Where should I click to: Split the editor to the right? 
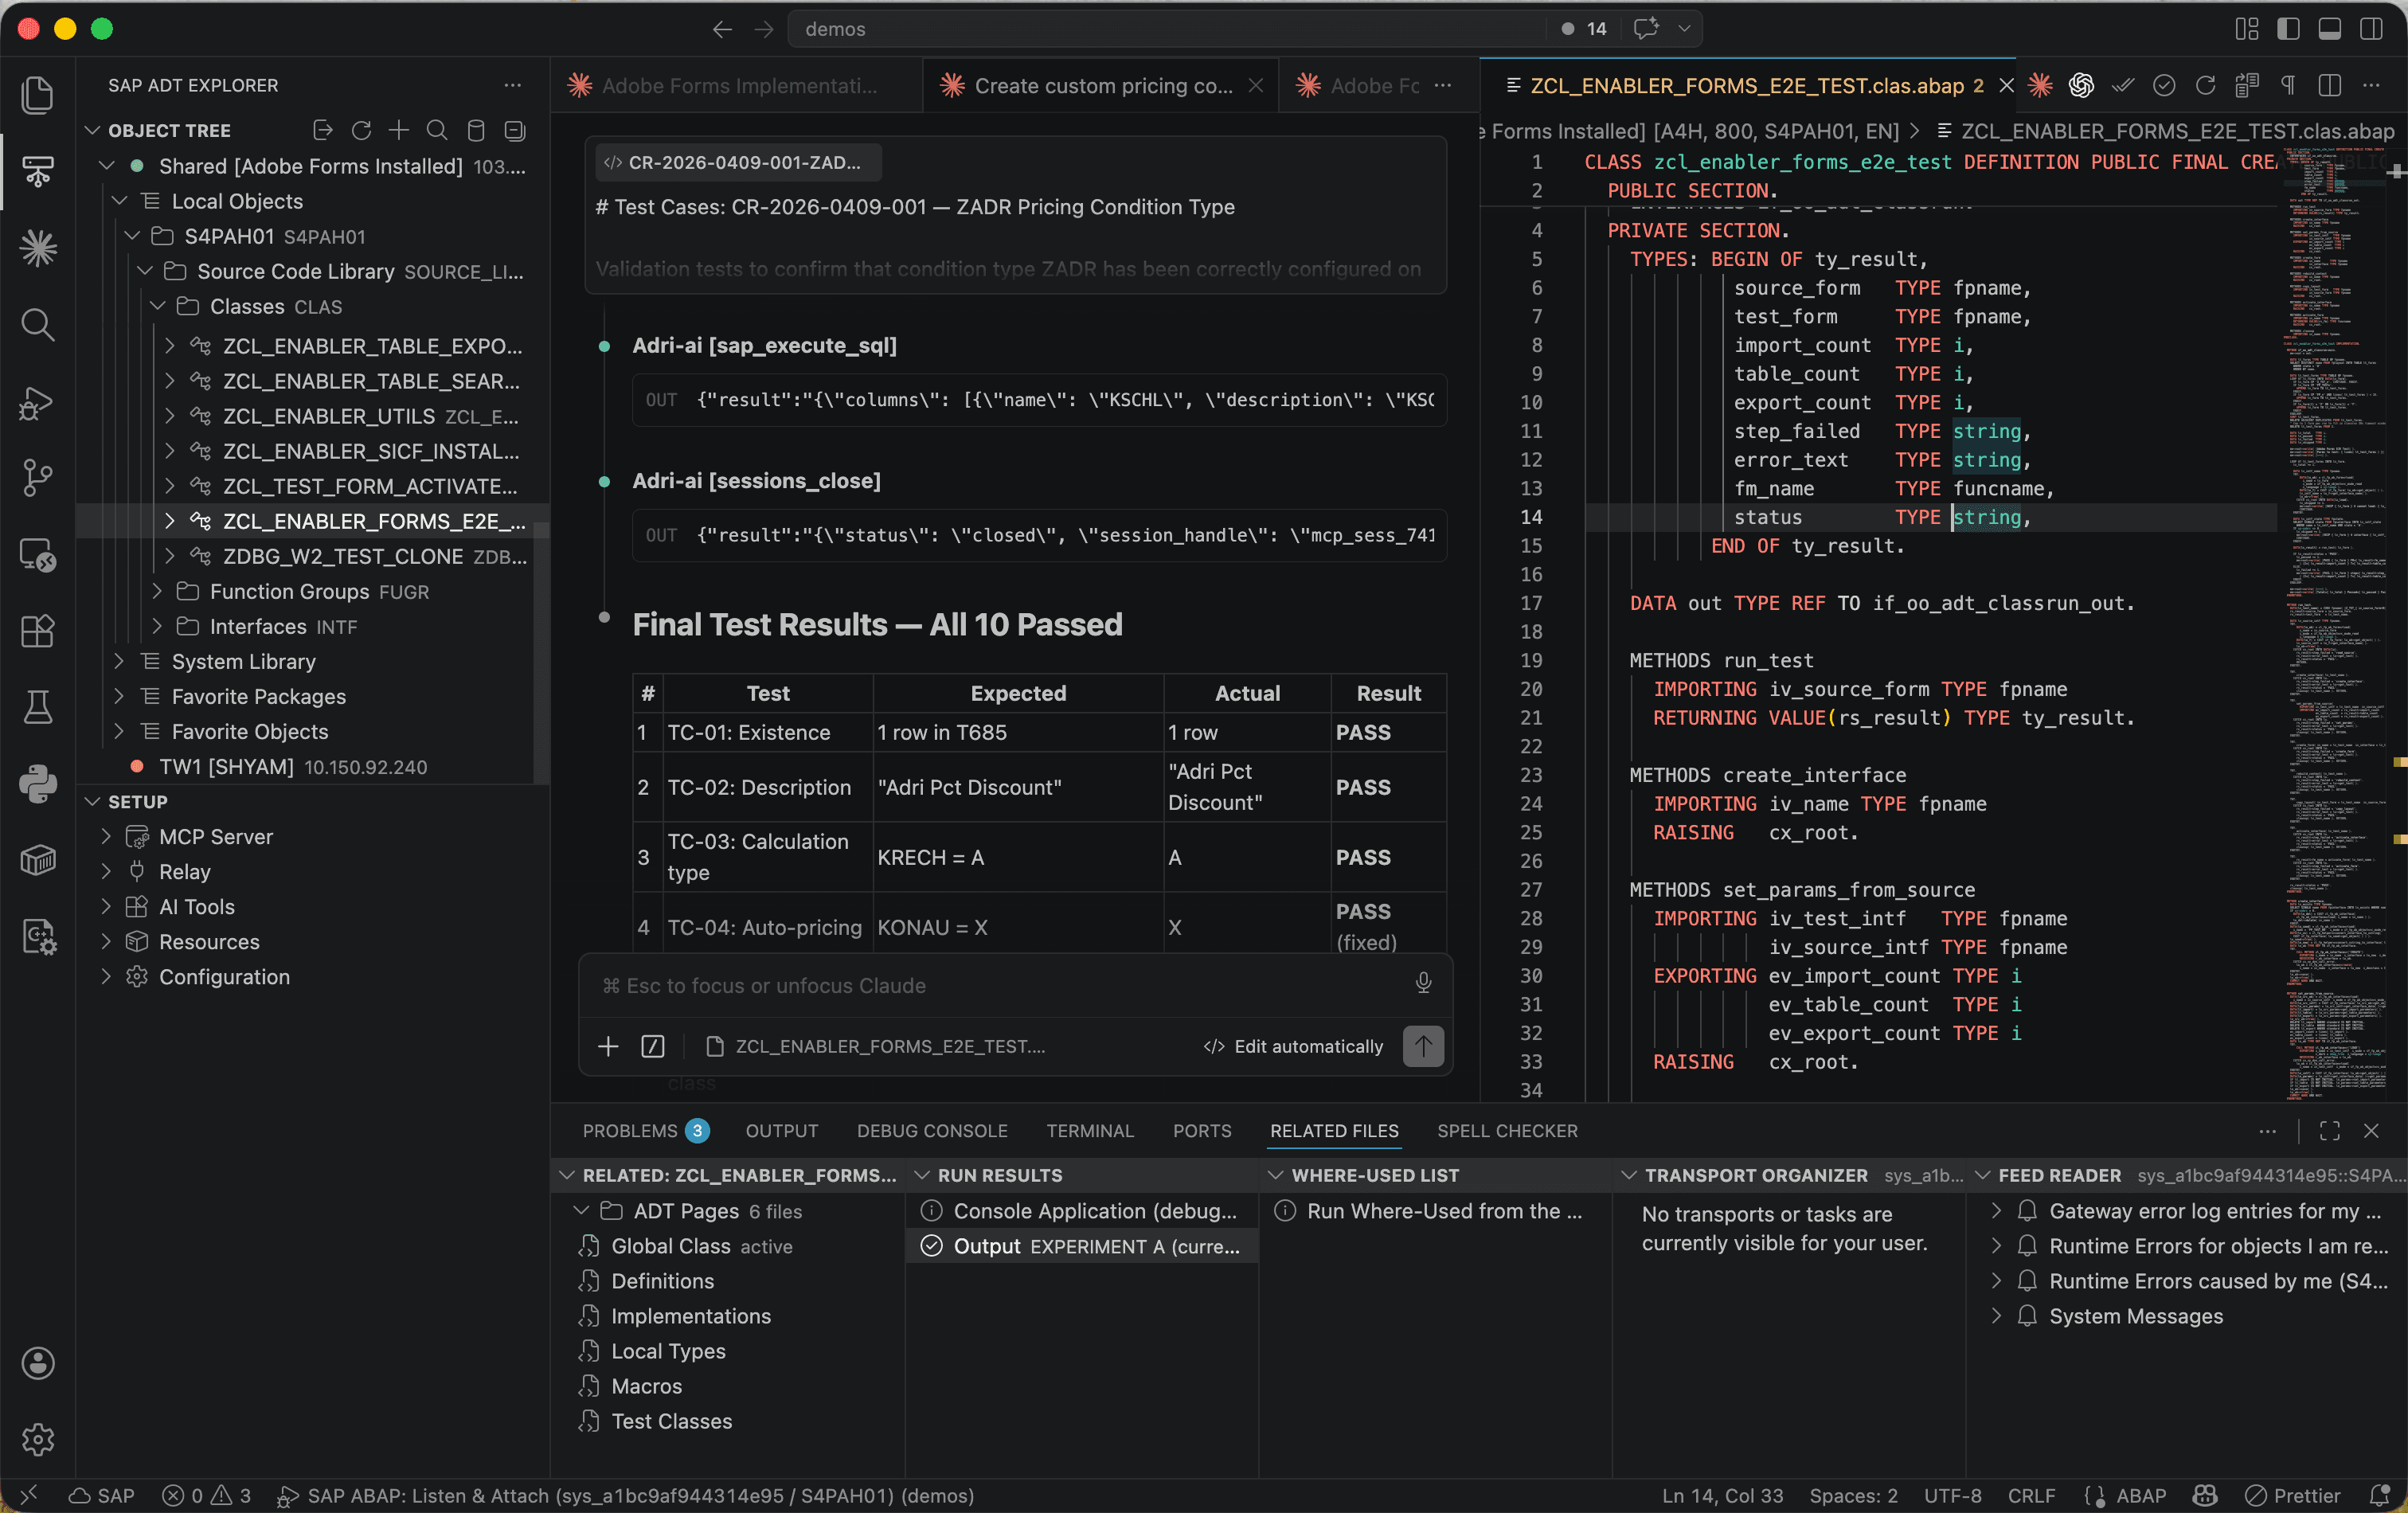tap(2329, 85)
